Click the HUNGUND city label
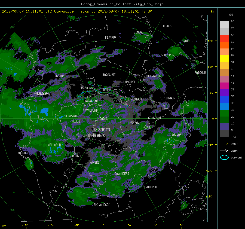Viewport: 245px width, 229px height. pos(129,82)
